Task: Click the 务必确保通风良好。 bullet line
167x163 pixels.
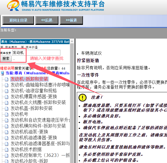Action: click(102, 116)
